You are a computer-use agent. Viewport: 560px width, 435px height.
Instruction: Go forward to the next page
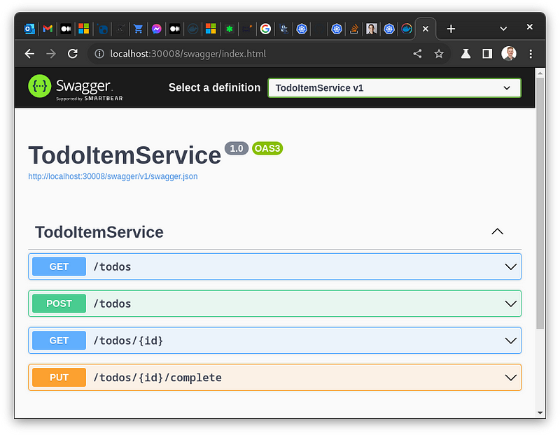pyautogui.click(x=51, y=54)
